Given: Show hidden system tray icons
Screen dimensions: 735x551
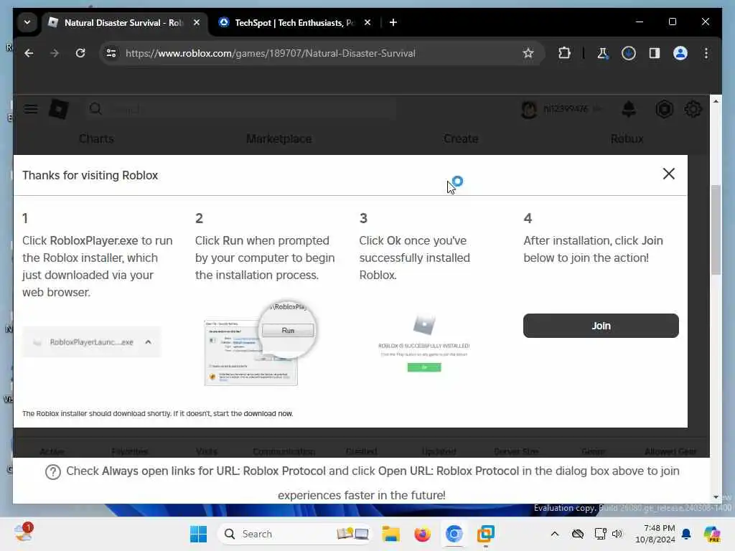Looking at the screenshot, I should click(x=555, y=534).
